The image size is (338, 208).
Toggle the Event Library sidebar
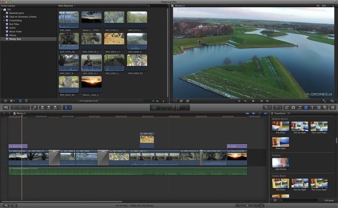pyautogui.click(x=5, y=101)
